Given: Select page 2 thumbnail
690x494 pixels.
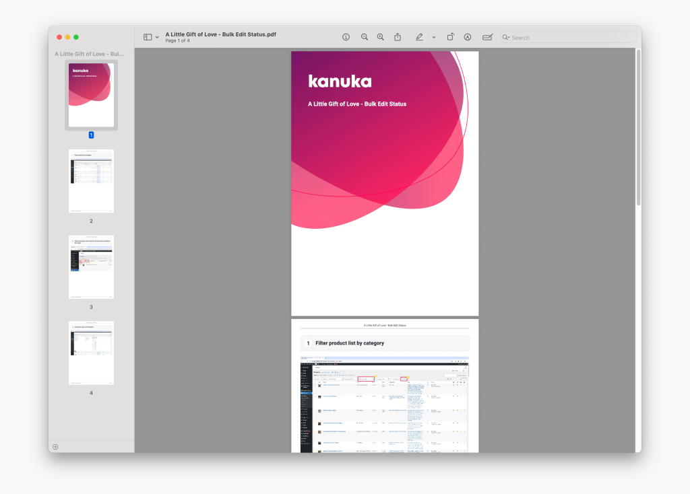Looking at the screenshot, I should pyautogui.click(x=91, y=181).
